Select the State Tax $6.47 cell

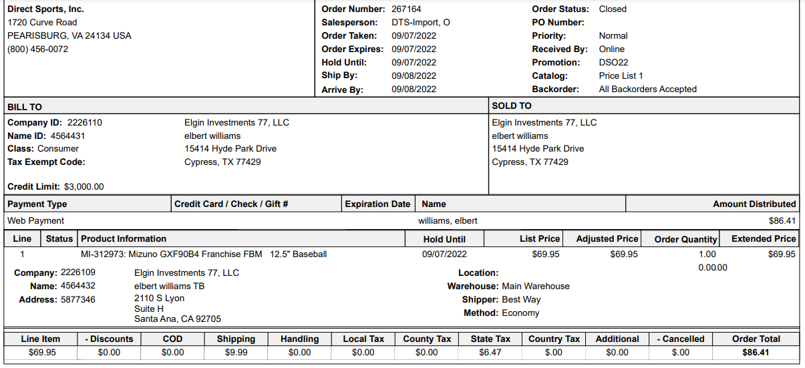click(x=490, y=353)
